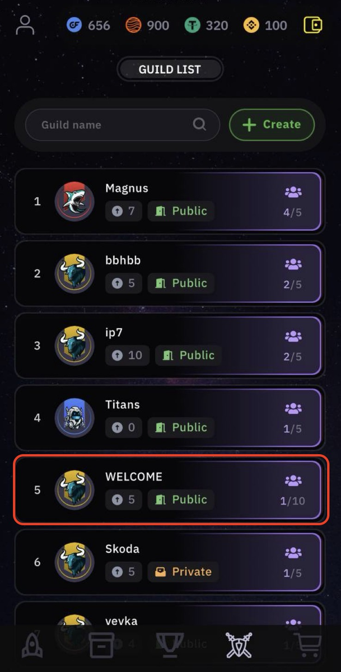The height and width of the screenshot is (672, 341).
Task: Open the profile icon at top left
Action: [x=25, y=25]
